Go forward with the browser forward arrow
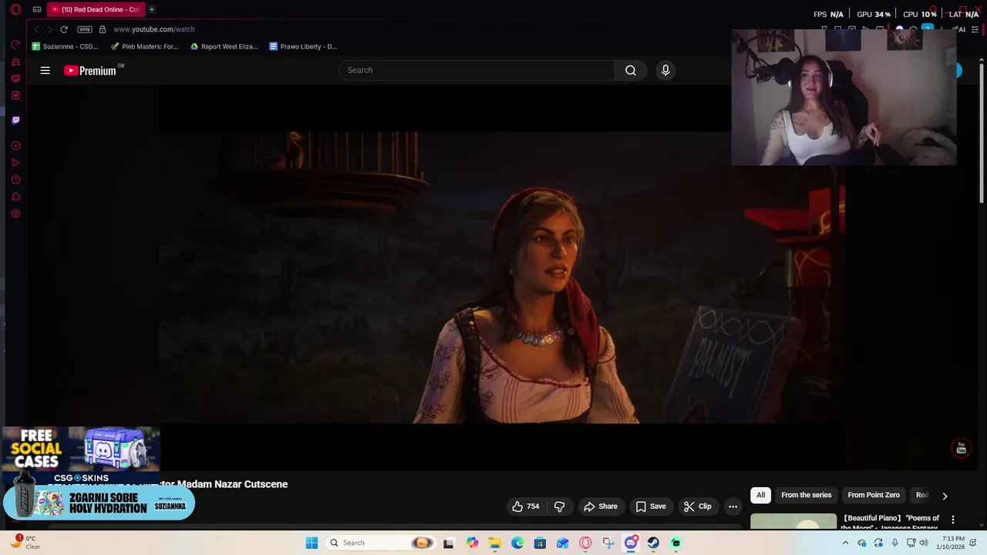The image size is (987, 555). (x=50, y=29)
